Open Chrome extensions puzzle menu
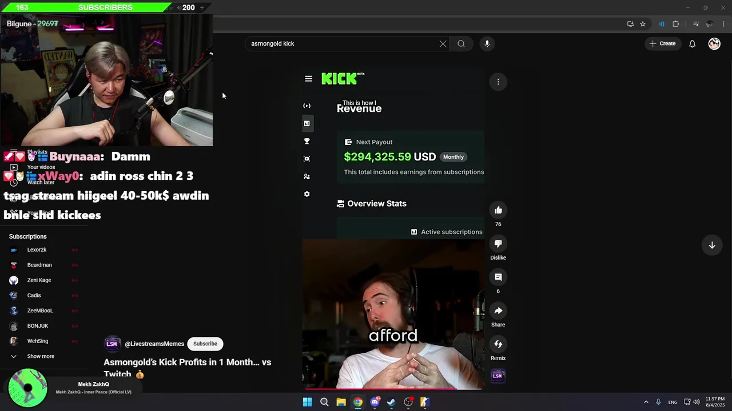Viewport: 732px width, 411px height. click(x=676, y=24)
